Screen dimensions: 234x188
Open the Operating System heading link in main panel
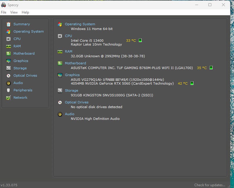(x=80, y=24)
